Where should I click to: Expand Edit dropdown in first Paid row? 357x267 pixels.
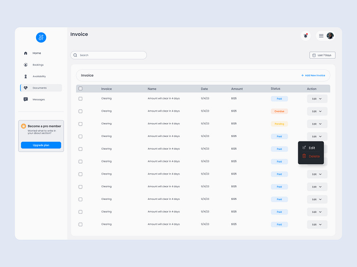pyautogui.click(x=317, y=99)
